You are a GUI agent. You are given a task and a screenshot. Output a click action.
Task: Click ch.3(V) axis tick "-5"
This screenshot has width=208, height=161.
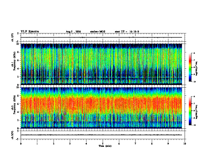[18, 139]
